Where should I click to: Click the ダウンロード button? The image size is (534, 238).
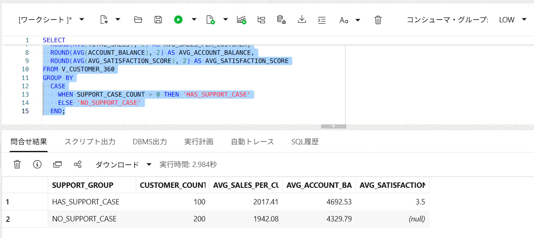(117, 165)
